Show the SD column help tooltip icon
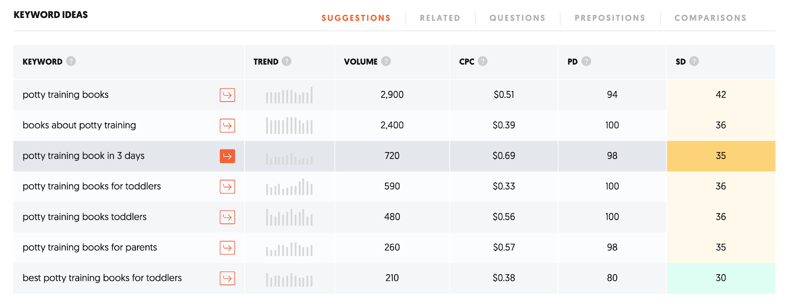Screen dimensions: 797x304 [694, 61]
